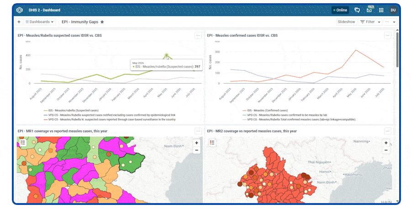Open the DU user profile avatar
Image resolution: width=411 pixels, height=215 pixels.
(x=393, y=10)
